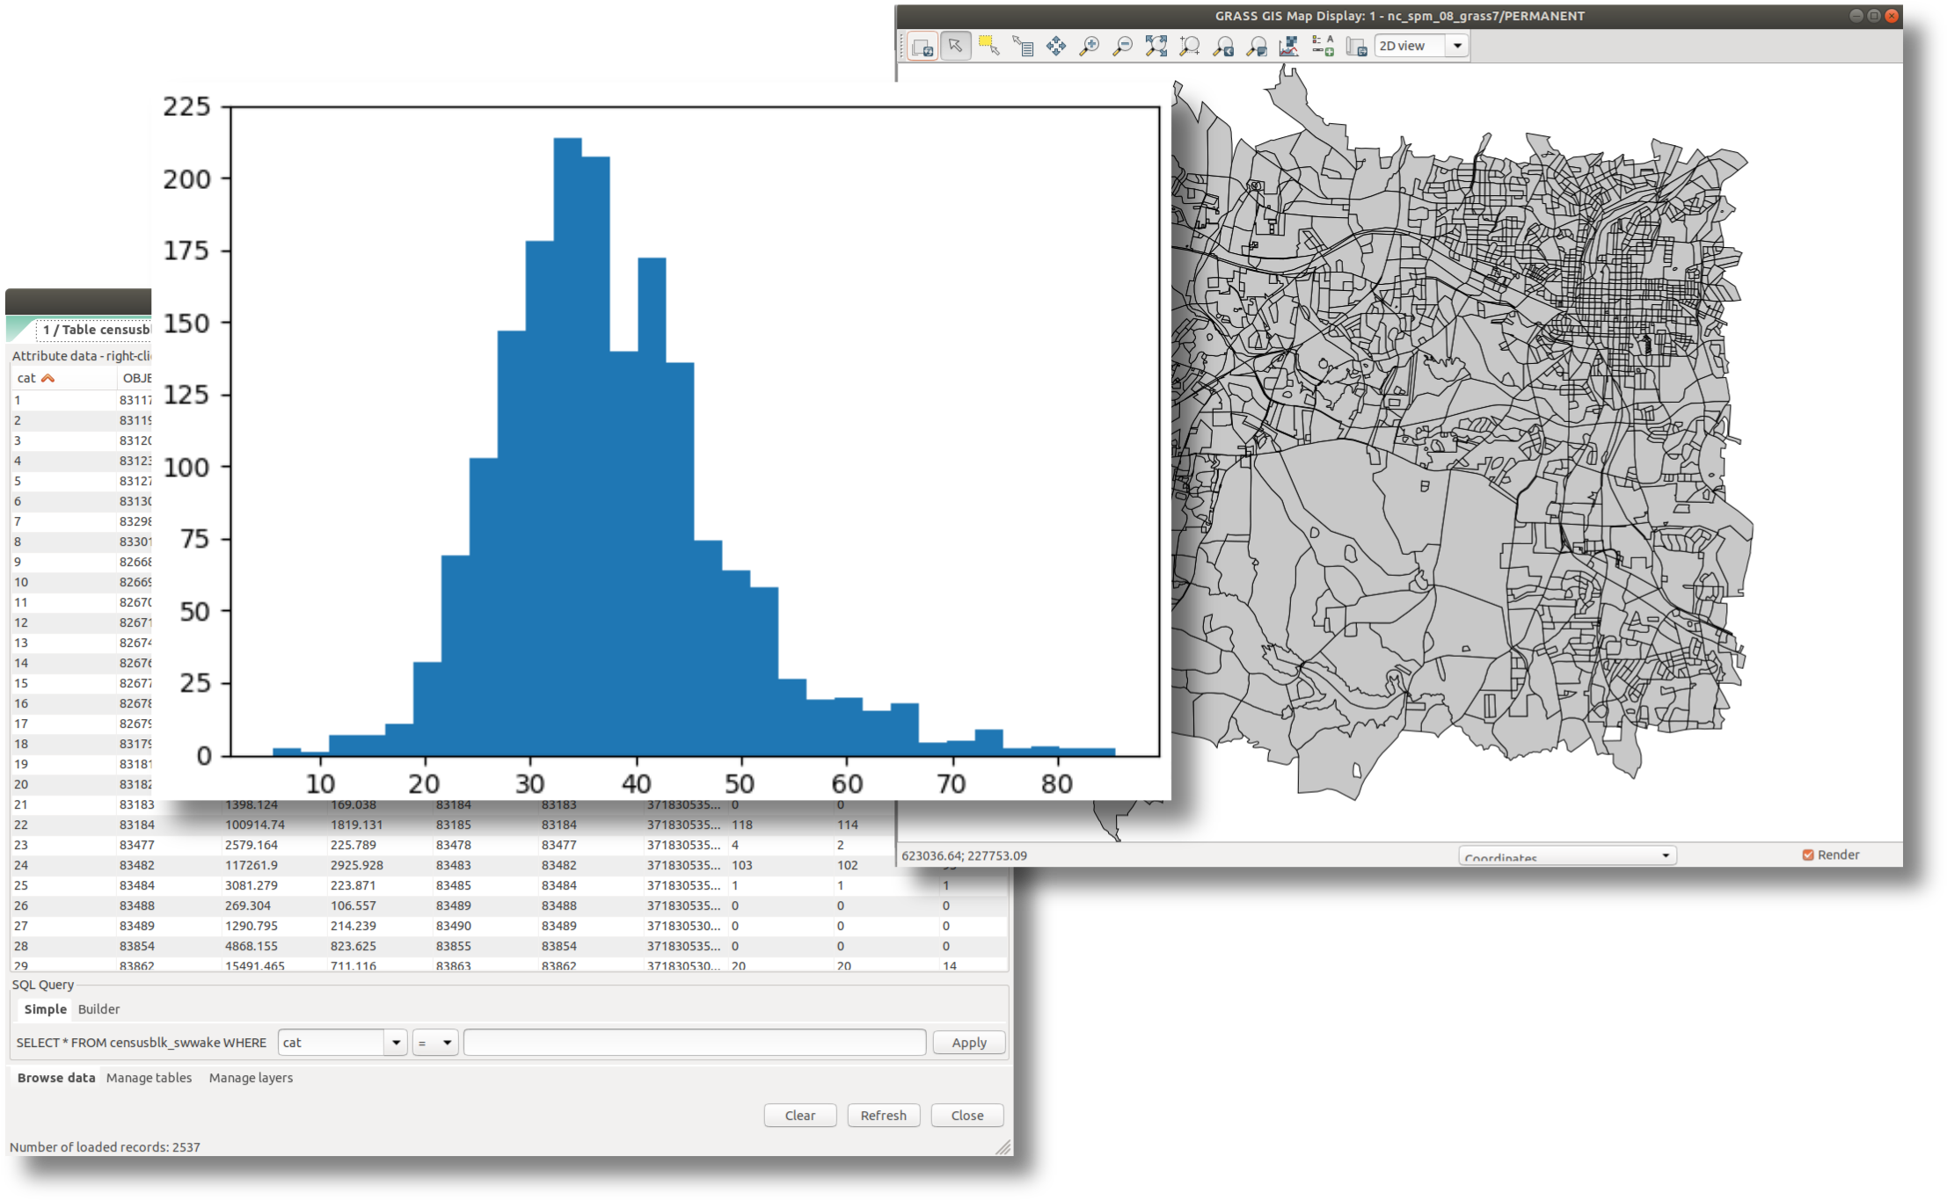Activate the select vector features tool

988,47
